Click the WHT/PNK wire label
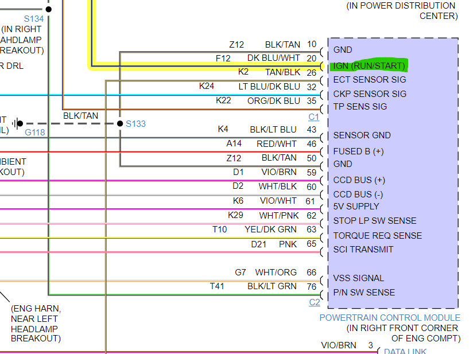The height and width of the screenshot is (354, 469). [279, 216]
